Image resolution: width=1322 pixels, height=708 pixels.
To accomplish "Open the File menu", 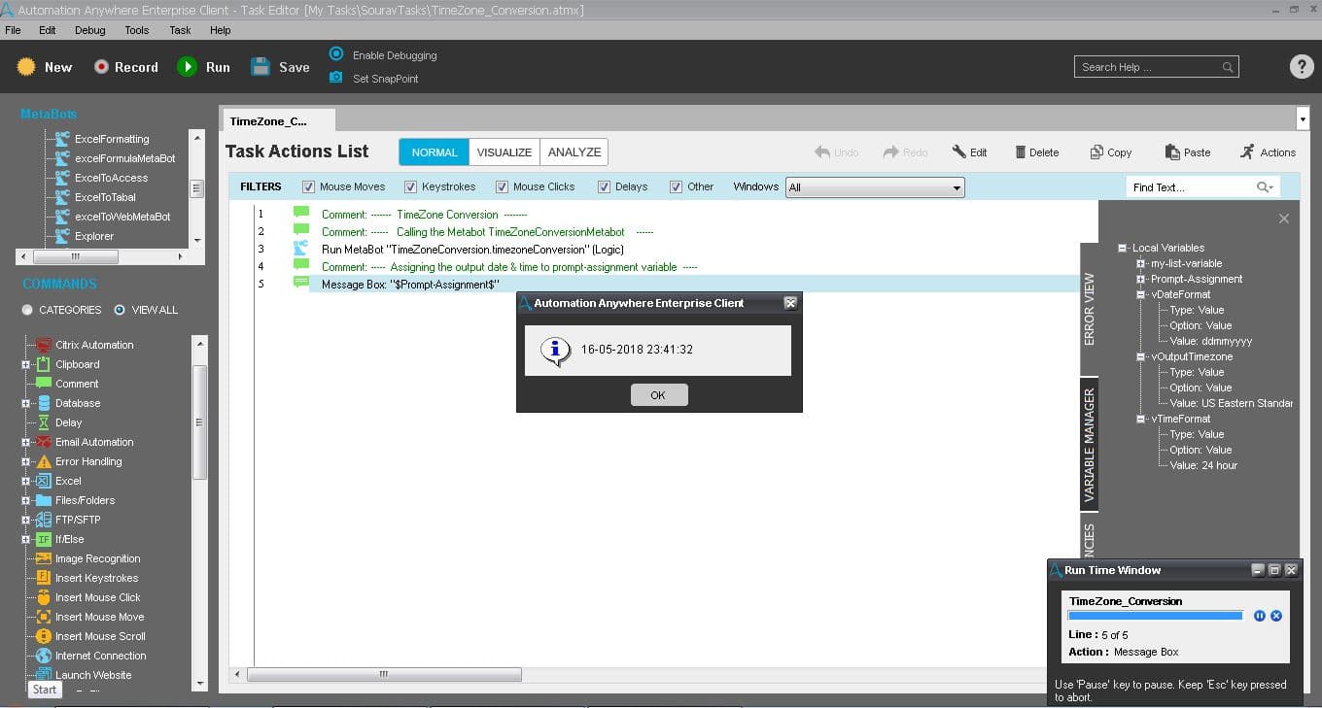I will pos(13,30).
